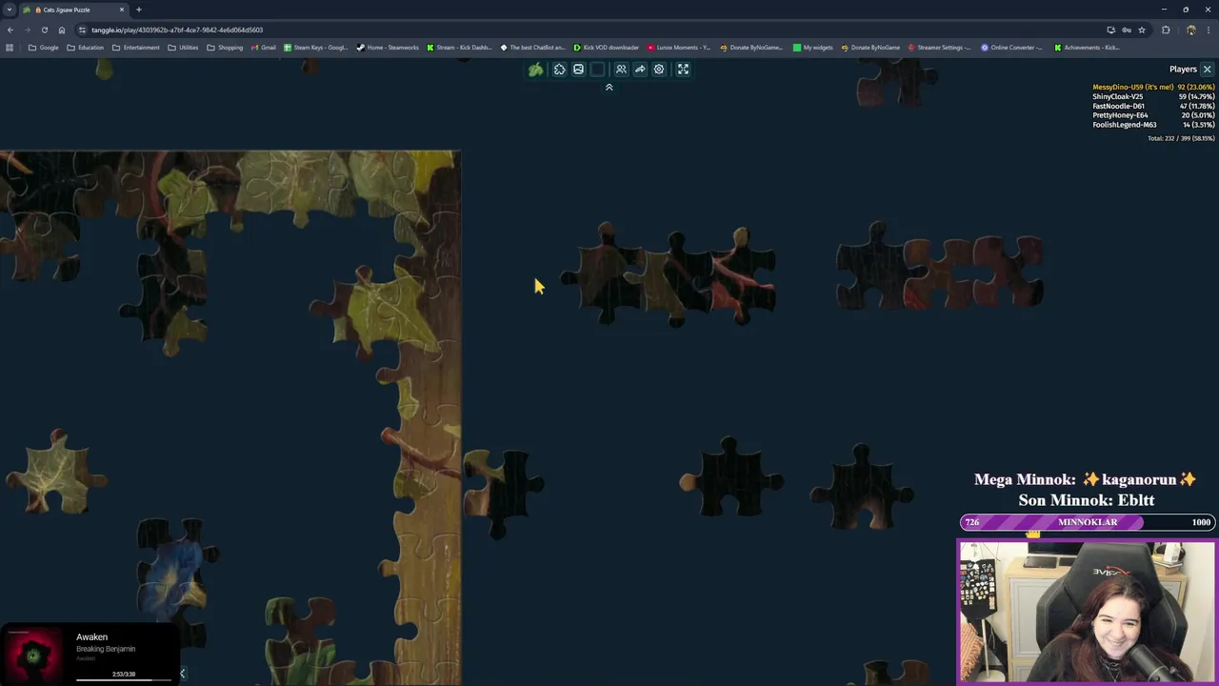This screenshot has height=686, width=1219.
Task: Click install app icon in address bar
Action: click(1110, 30)
